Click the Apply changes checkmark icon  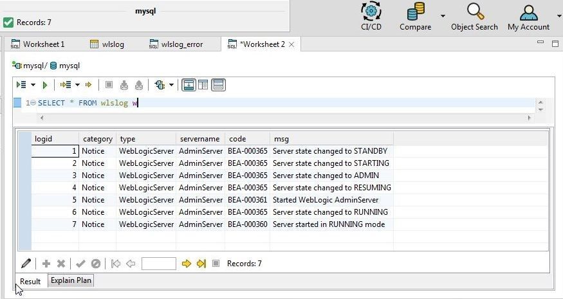tap(80, 264)
